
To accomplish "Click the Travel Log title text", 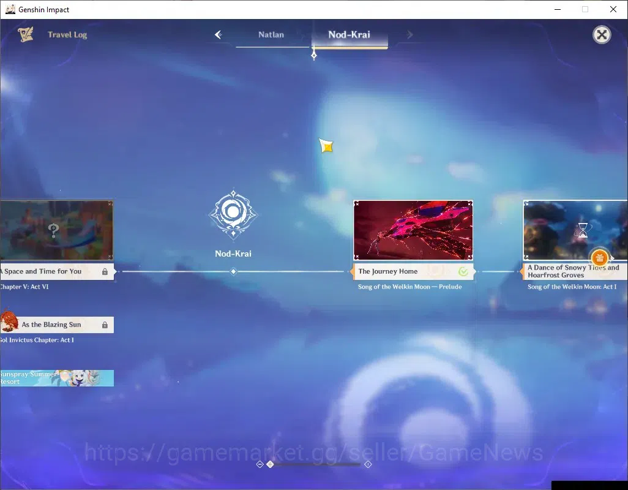I will click(x=67, y=35).
